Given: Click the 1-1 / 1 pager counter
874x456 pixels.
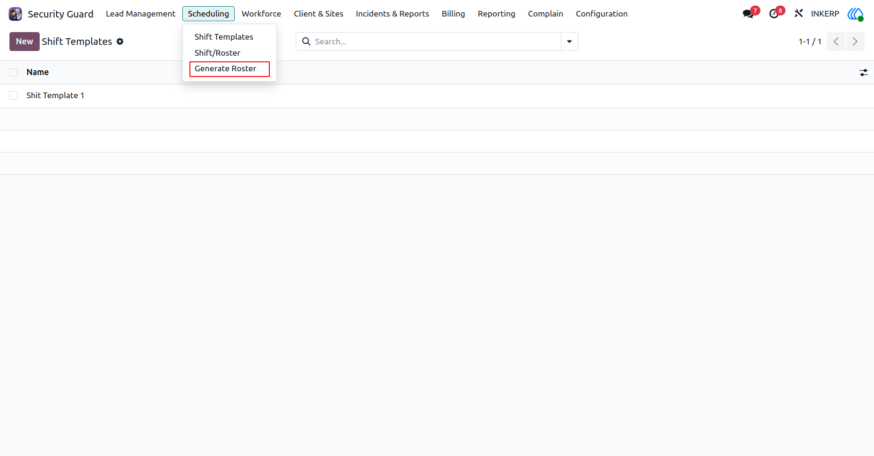Looking at the screenshot, I should coord(810,42).
